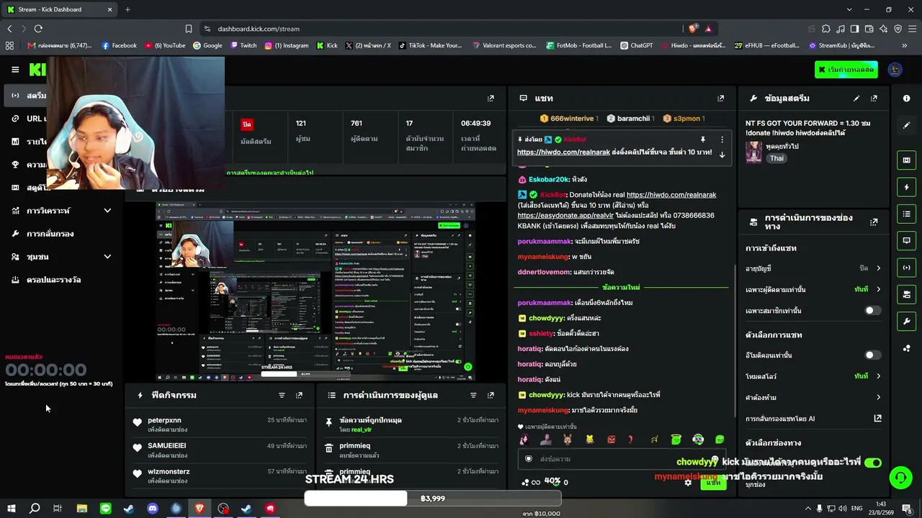Open the real_vlr user link in moderator actions
The width and height of the screenshot is (922, 518).
coord(361,430)
